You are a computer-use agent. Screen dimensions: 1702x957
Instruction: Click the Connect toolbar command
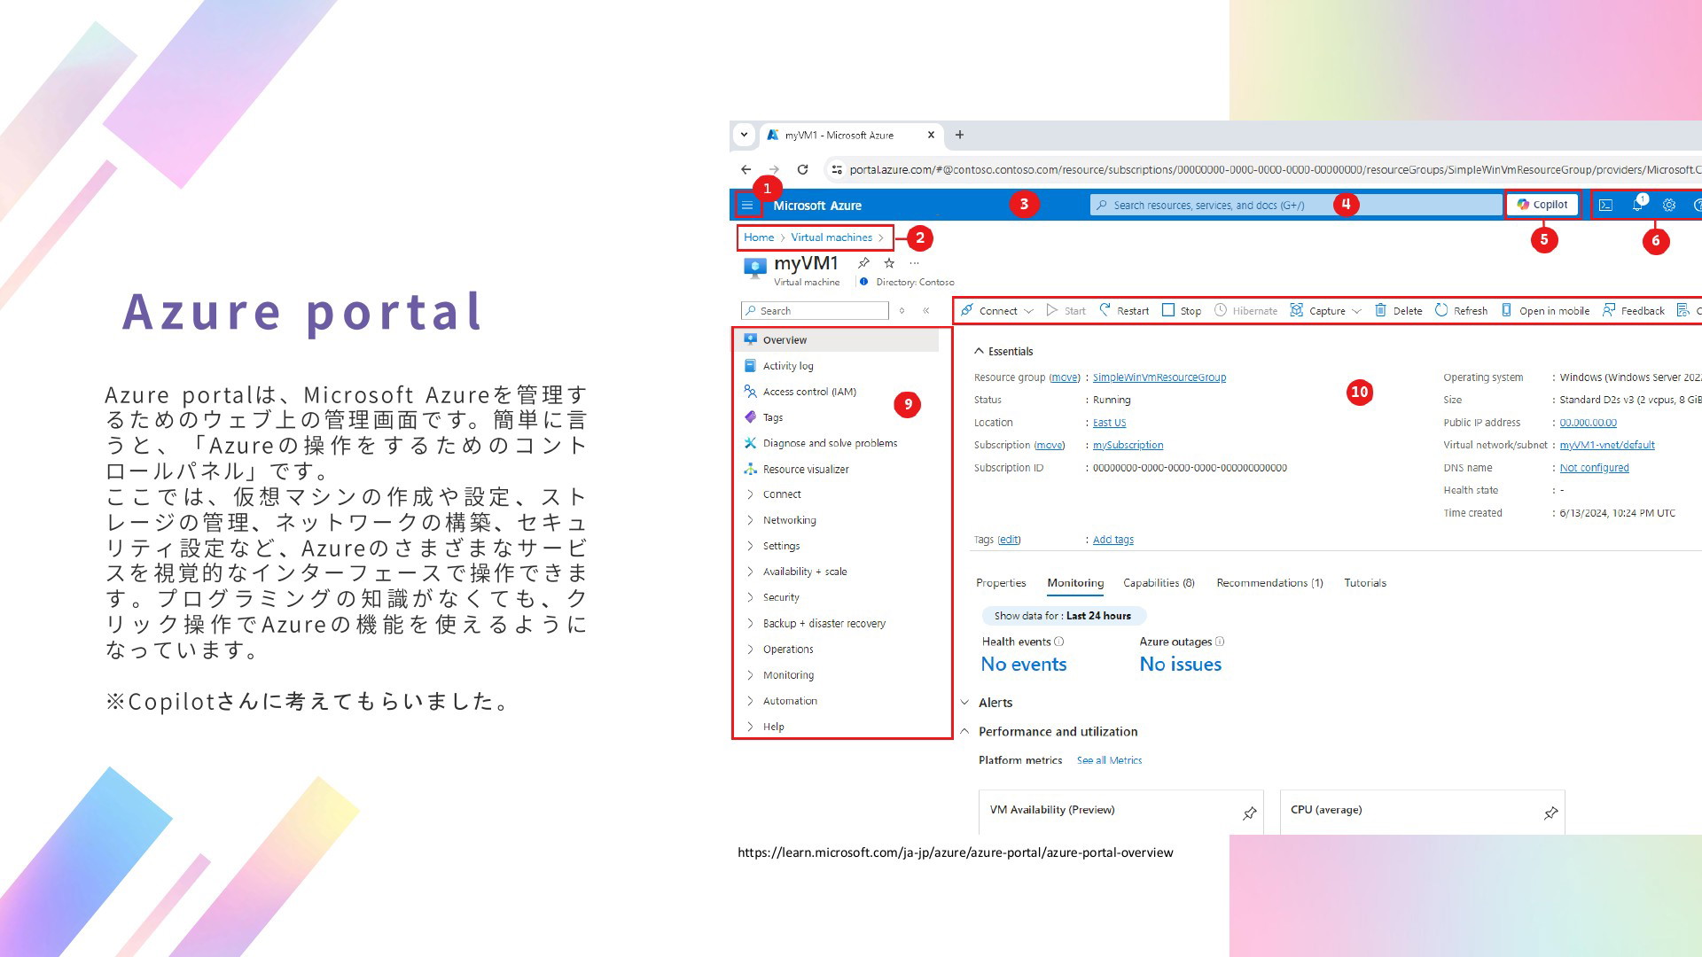(990, 311)
